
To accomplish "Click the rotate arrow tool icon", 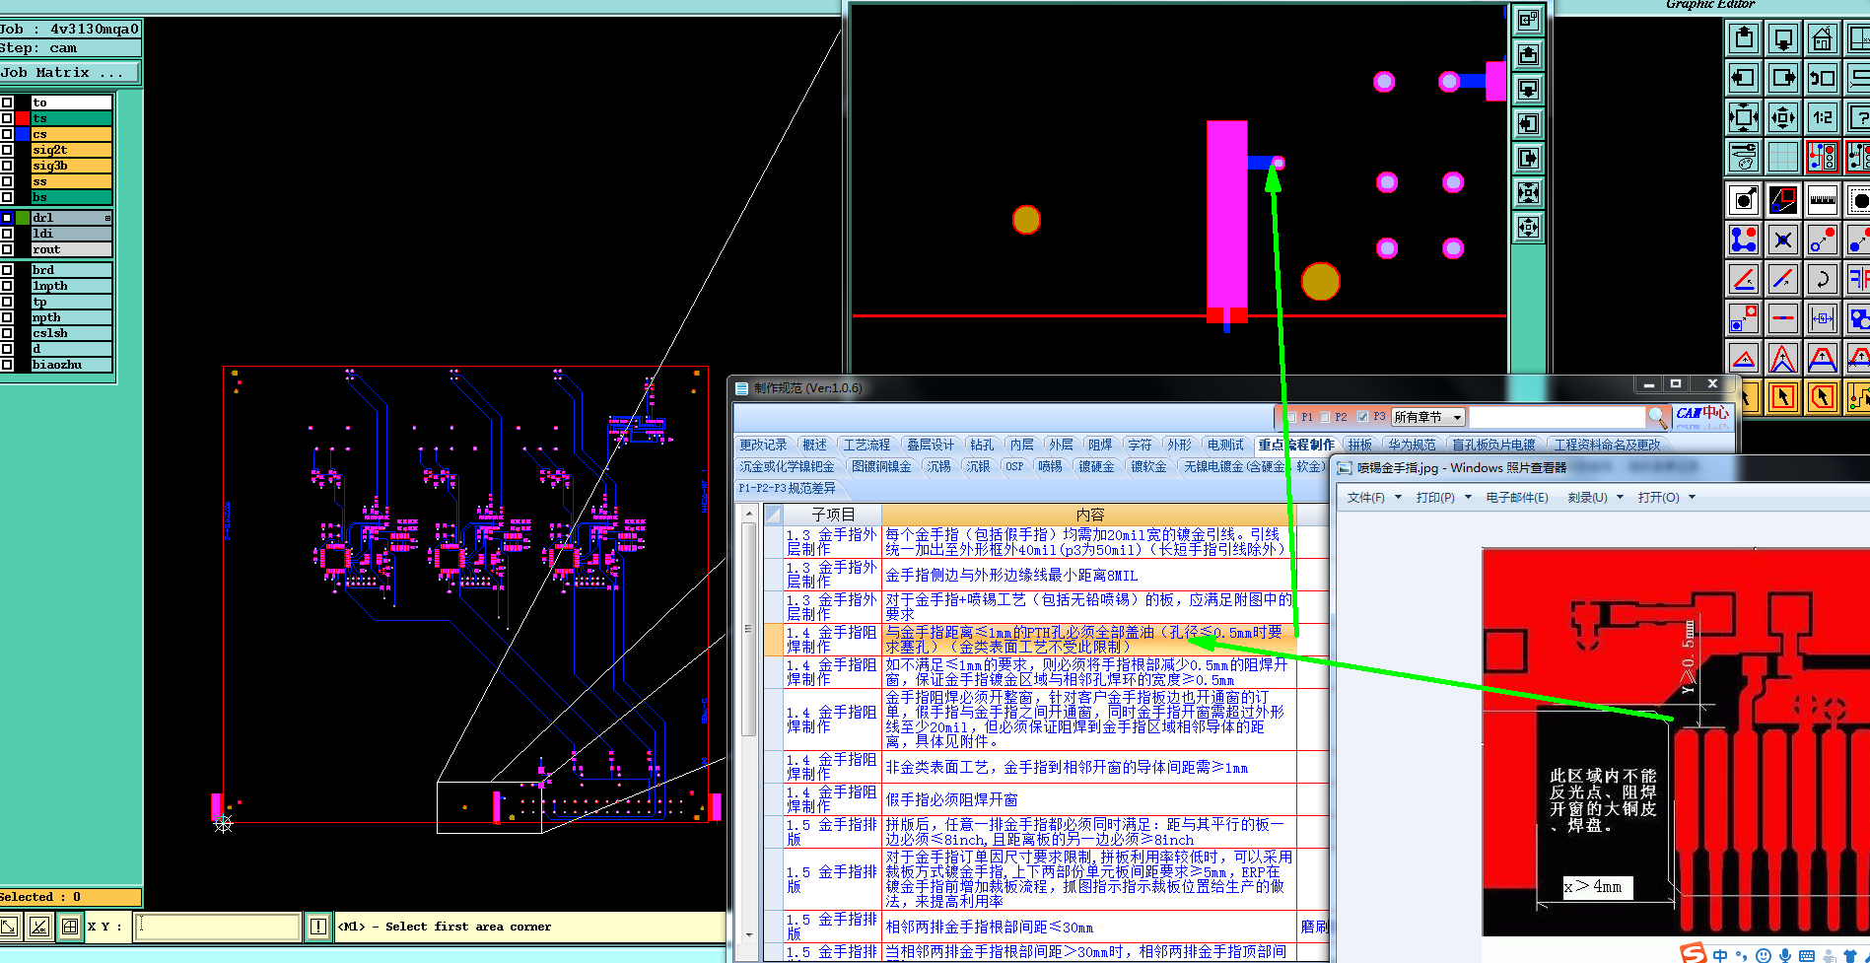I will 1823,279.
